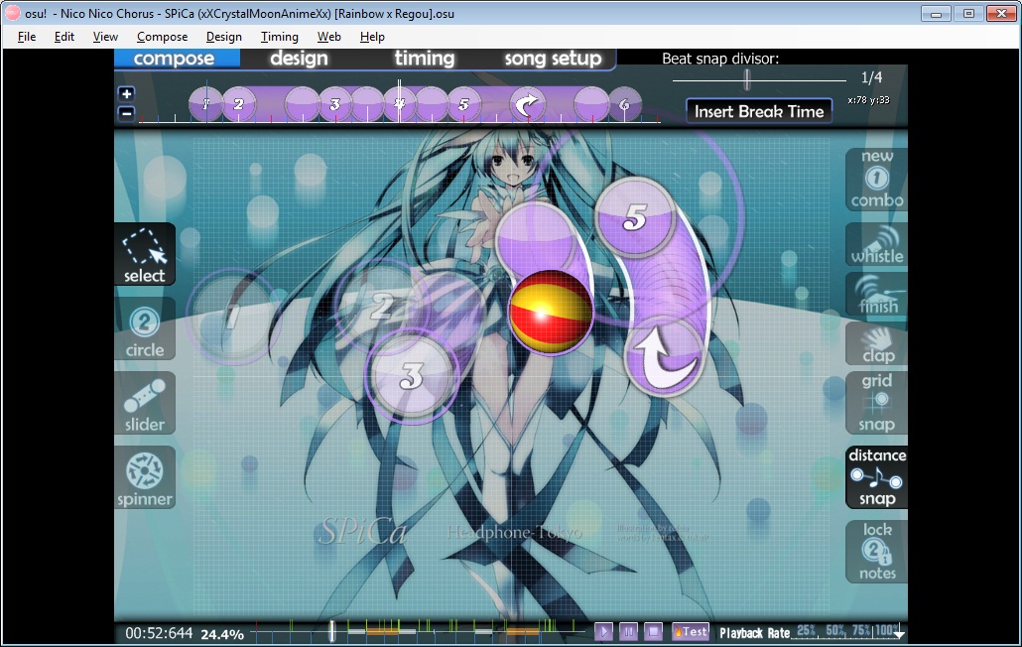Switch to the compose tab
This screenshot has width=1022, height=647.
pos(174,58)
